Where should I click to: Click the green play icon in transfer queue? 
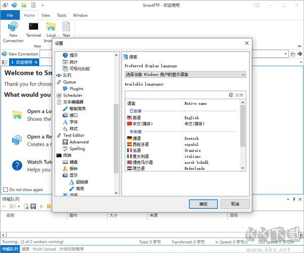[x=41, y=206]
